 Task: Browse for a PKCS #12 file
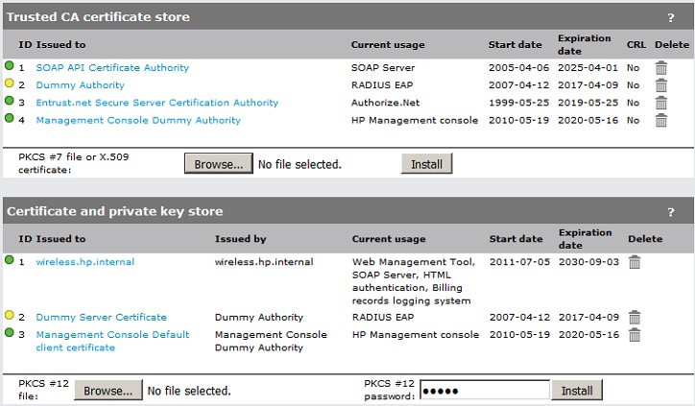[x=107, y=391]
